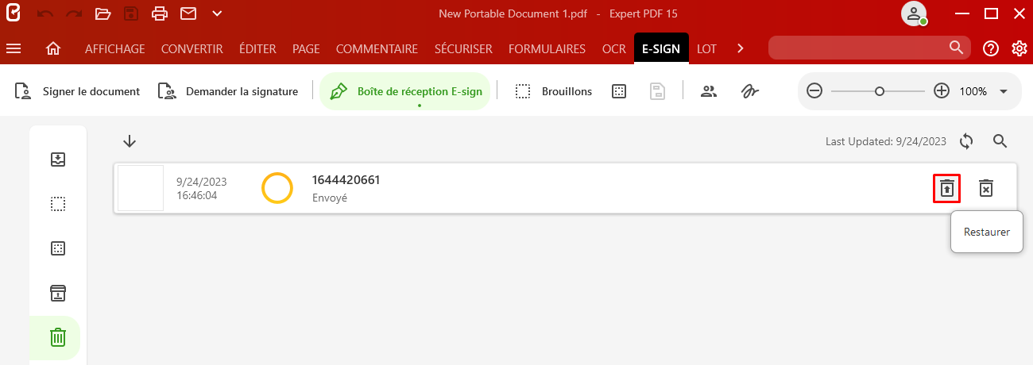
Task: Open Templates dotted-square sidebar icon
Action: pos(58,248)
